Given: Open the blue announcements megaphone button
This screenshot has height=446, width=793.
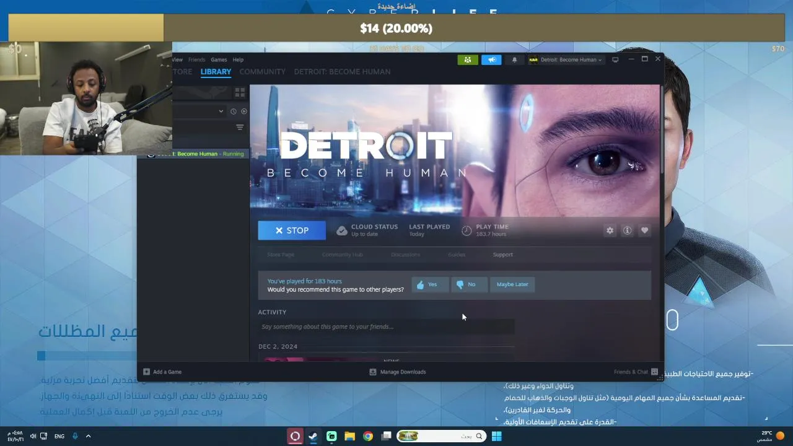Looking at the screenshot, I should pos(491,59).
